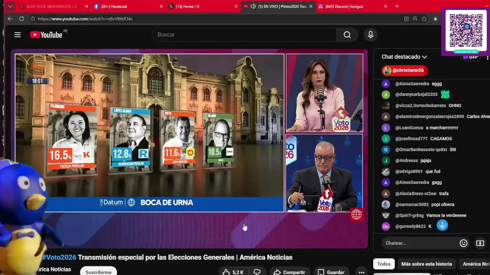Expand the Chat destacado dropdown
The height and width of the screenshot is (275, 490).
click(404, 57)
